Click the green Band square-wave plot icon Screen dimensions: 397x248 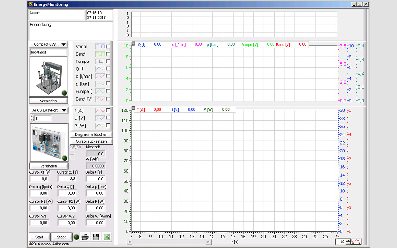tap(100, 54)
